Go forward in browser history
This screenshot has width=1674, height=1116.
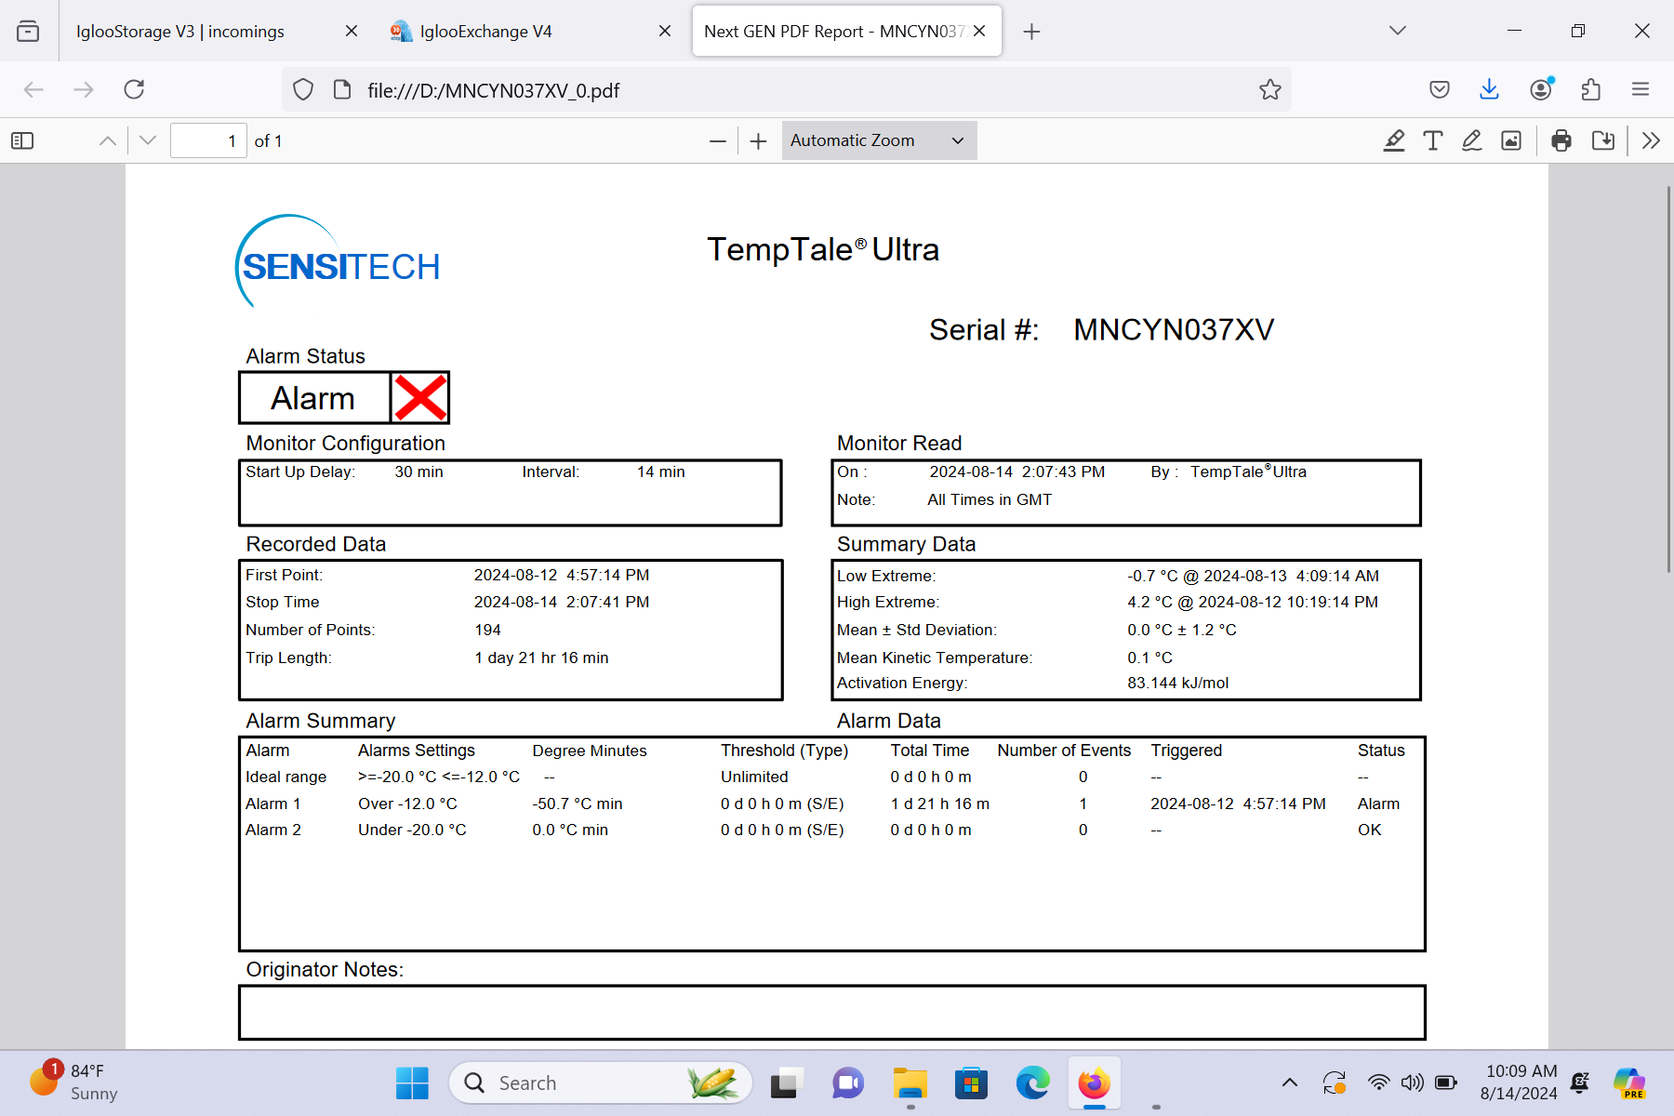click(x=84, y=89)
